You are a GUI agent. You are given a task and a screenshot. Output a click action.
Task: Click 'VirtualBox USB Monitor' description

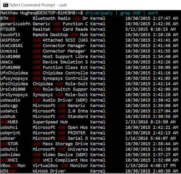coord(60,166)
